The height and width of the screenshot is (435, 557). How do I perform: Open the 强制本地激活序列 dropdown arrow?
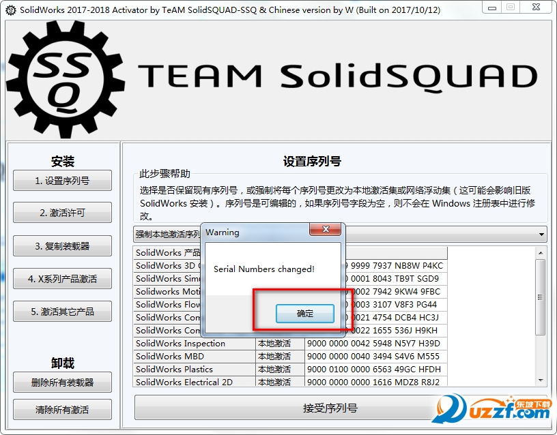coord(541,234)
